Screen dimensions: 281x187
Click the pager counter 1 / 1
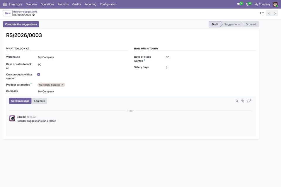(x=262, y=13)
